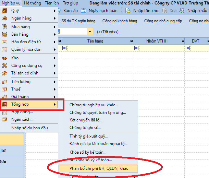The height and width of the screenshot is (178, 209).
Task: Switch to Công nợ khách hàng tab
Action: pyautogui.click(x=120, y=21)
